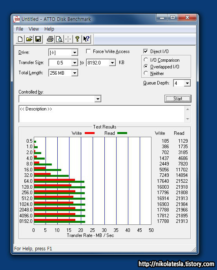Click the resize grip in status bar corner

[x=194, y=250]
